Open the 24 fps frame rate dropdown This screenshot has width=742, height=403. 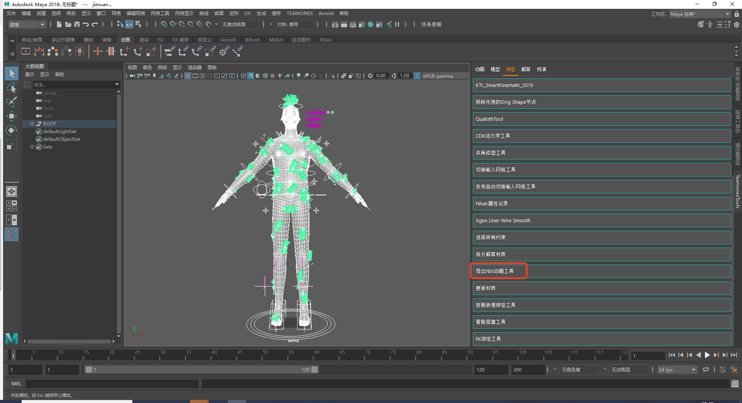[677, 370]
